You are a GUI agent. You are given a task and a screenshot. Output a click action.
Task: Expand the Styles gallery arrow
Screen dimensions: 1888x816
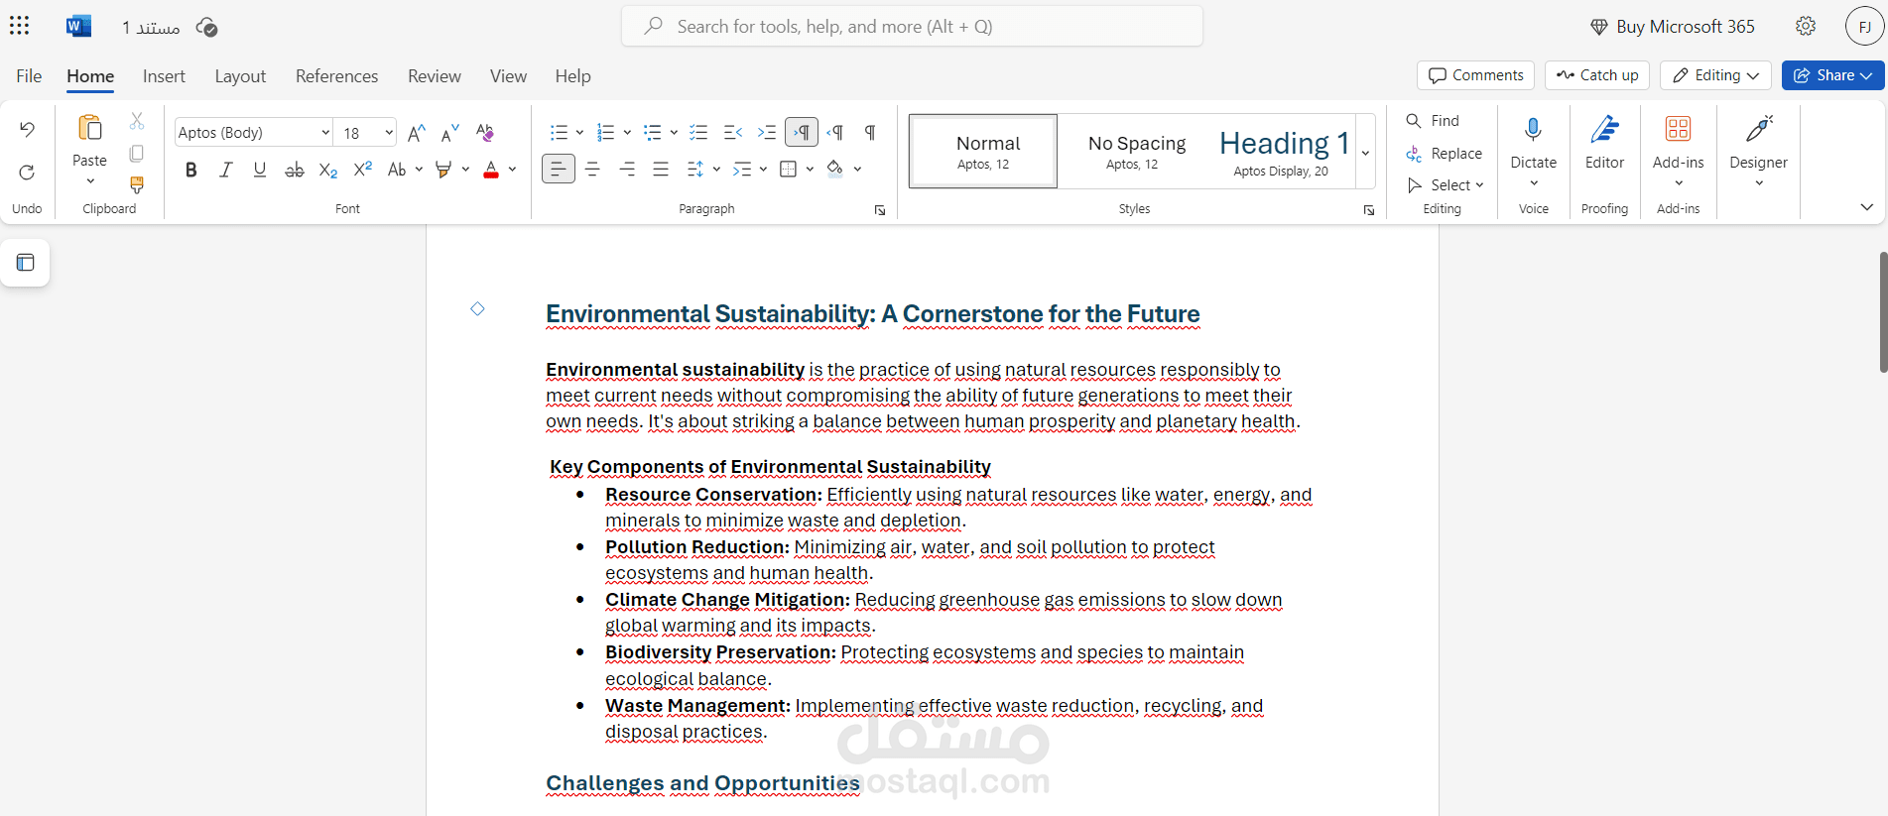point(1366,152)
